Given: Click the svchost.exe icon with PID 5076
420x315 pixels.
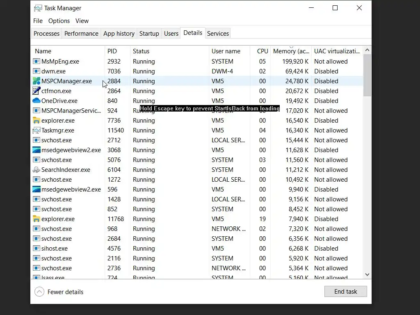Looking at the screenshot, I should coord(36,160).
